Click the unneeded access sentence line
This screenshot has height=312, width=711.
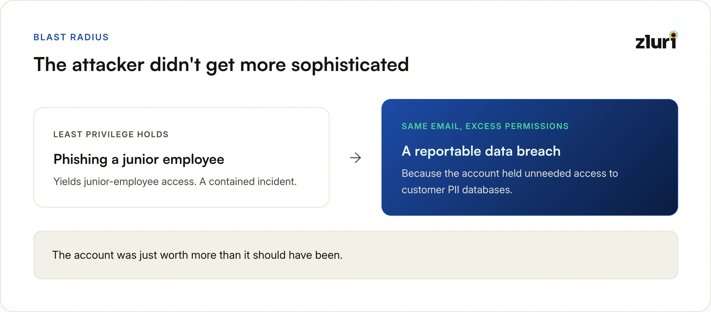tap(510, 173)
